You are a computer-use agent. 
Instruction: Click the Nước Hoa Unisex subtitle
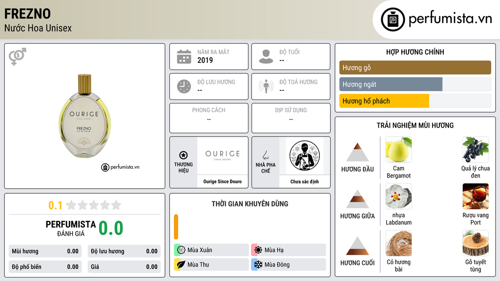pos(38,28)
